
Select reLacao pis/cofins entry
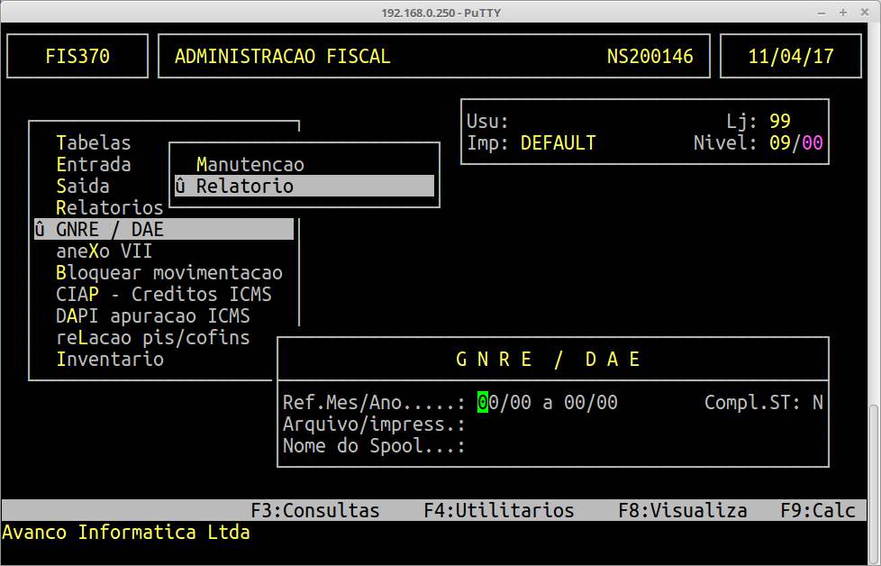[x=152, y=337]
